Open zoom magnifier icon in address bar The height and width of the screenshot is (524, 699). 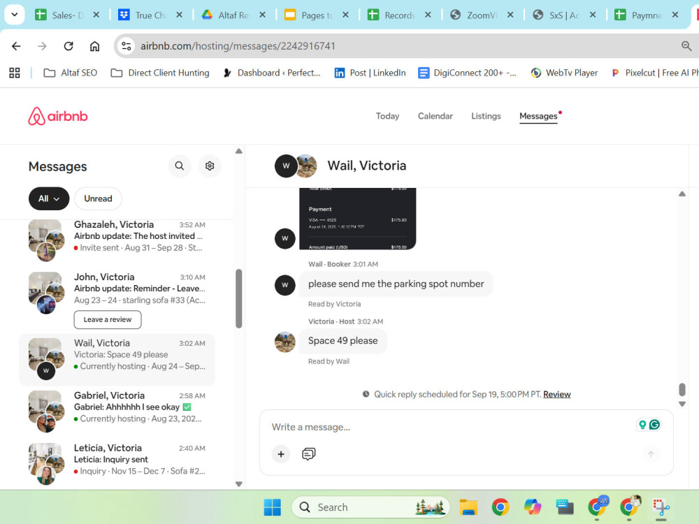pyautogui.click(x=686, y=46)
